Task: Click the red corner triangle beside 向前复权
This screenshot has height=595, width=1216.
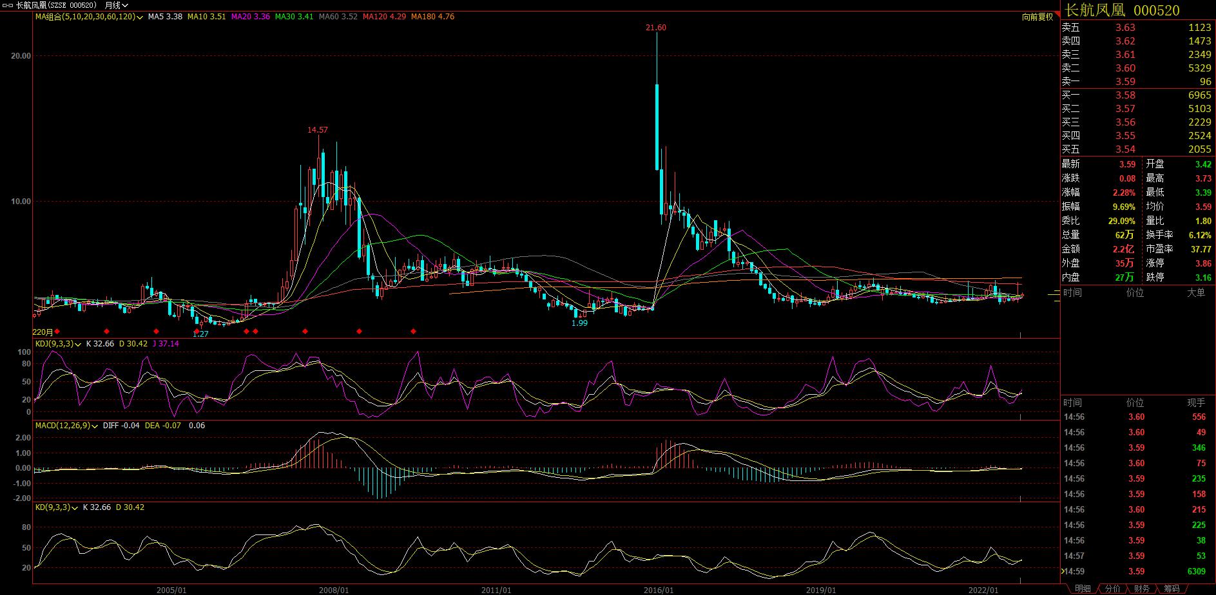Action: click(1057, 14)
